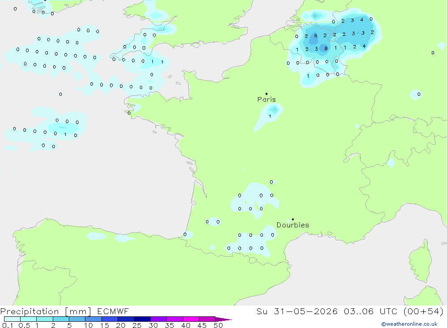Click the 45–50 mm legend color box
The image size is (447, 328).
coord(207,319)
